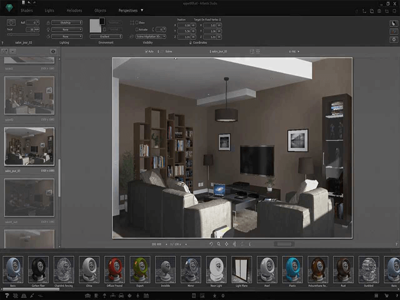This screenshot has width=400, height=300.
Task: Choose the Neon Light shader
Action: click(216, 270)
